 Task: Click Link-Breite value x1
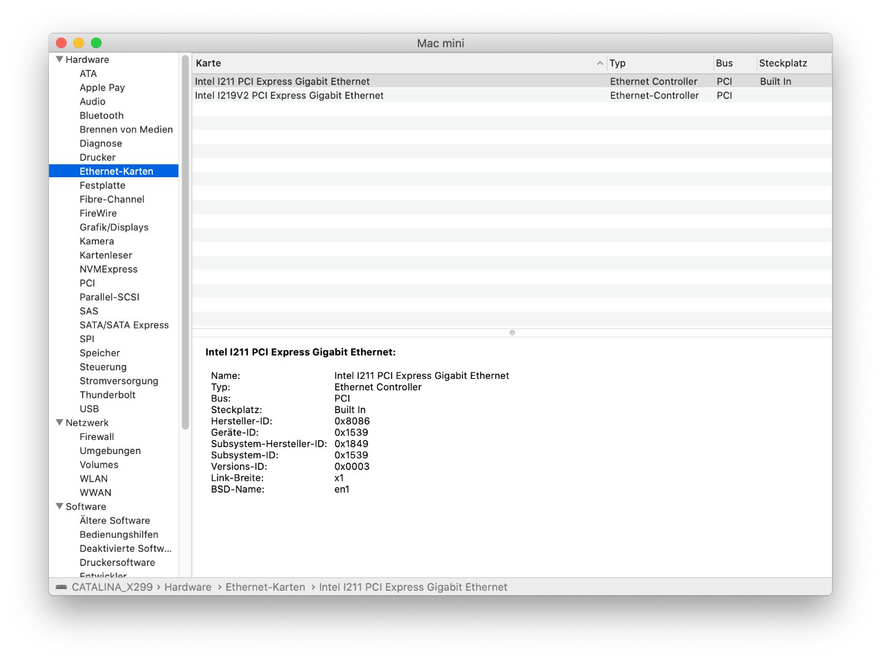tap(339, 478)
